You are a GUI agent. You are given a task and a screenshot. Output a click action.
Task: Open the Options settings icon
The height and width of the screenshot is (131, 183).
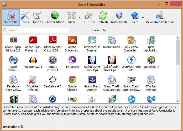pyautogui.click(x=37, y=17)
